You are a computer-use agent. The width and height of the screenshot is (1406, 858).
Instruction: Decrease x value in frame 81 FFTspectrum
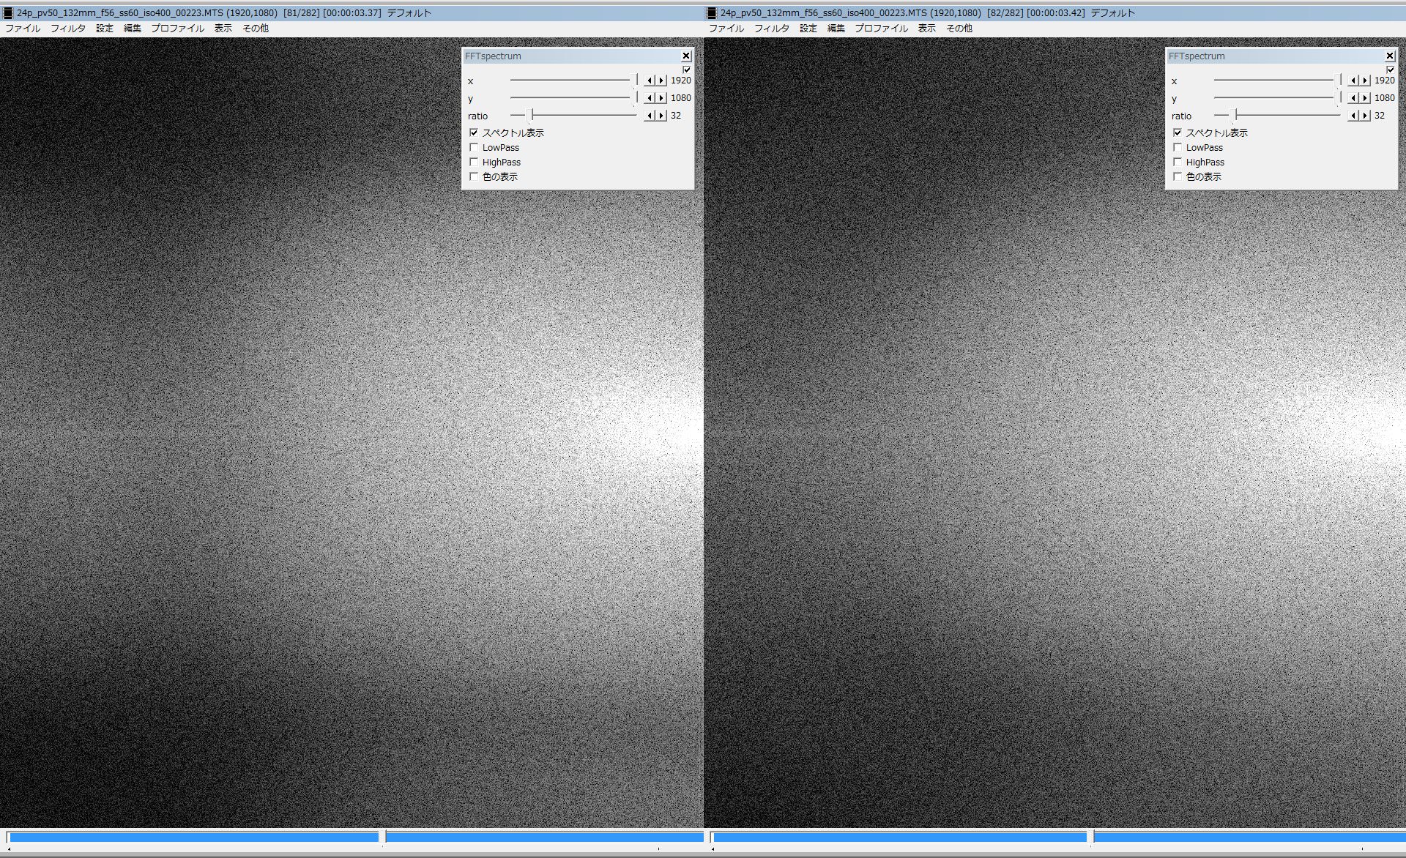tap(650, 81)
